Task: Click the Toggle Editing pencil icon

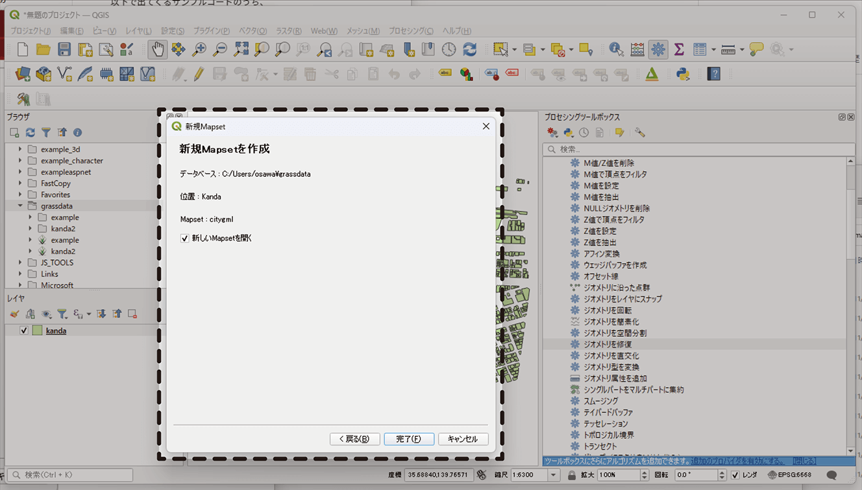Action: (x=199, y=74)
